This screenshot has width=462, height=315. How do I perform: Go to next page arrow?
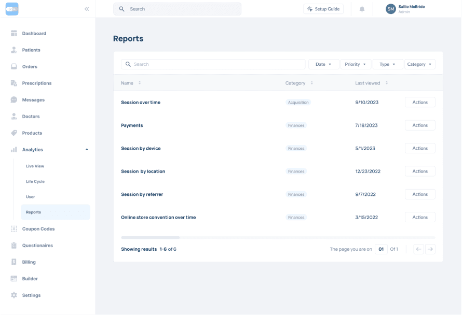tap(430, 249)
